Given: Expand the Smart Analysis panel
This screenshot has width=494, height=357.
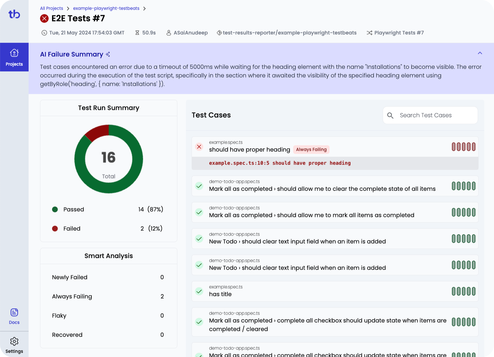Looking at the screenshot, I should [108, 256].
